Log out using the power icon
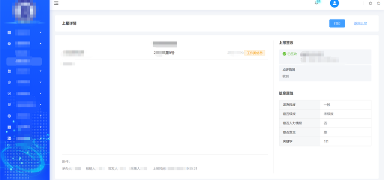The height and width of the screenshot is (180, 384). 379,3
